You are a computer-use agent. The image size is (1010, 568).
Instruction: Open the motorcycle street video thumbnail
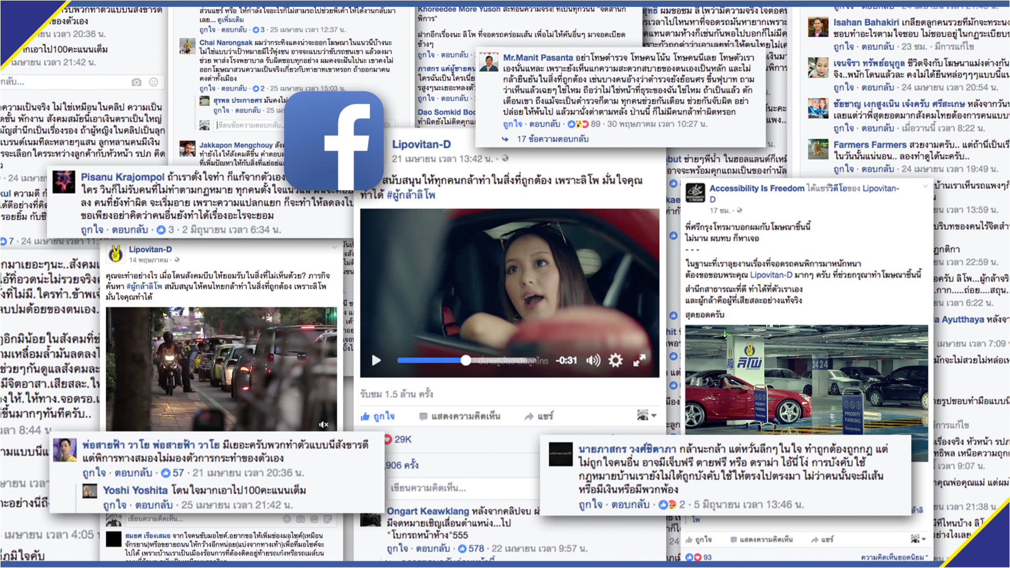coord(221,369)
